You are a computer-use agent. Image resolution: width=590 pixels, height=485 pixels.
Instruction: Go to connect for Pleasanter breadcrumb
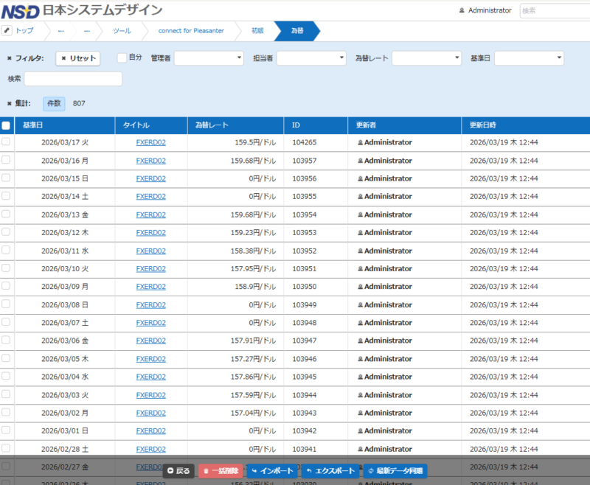(191, 31)
